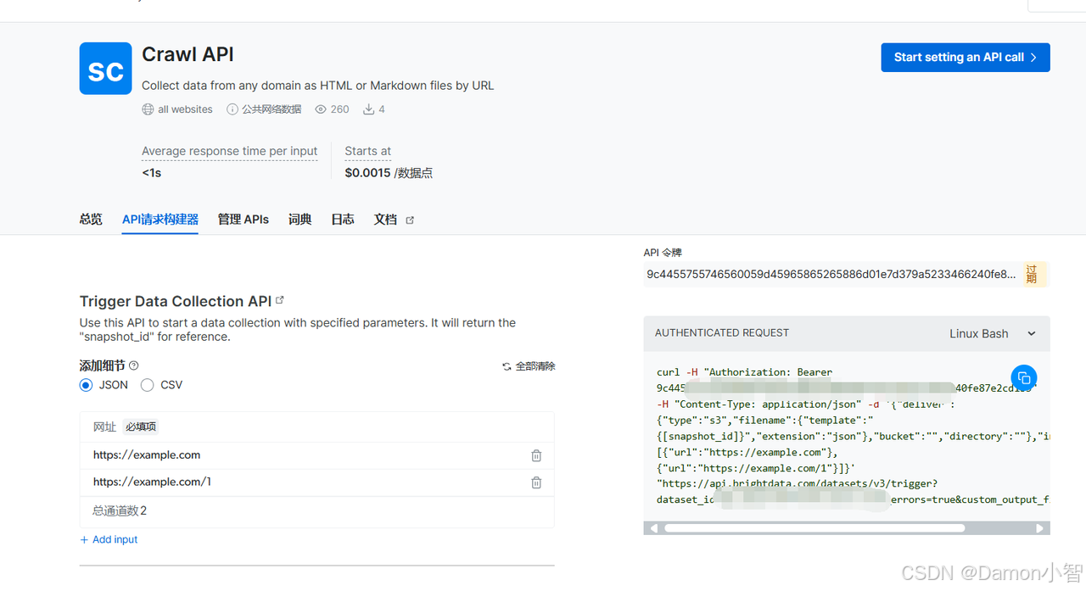Open the 日志 tab
Image resolution: width=1086 pixels, height=591 pixels.
tap(343, 219)
